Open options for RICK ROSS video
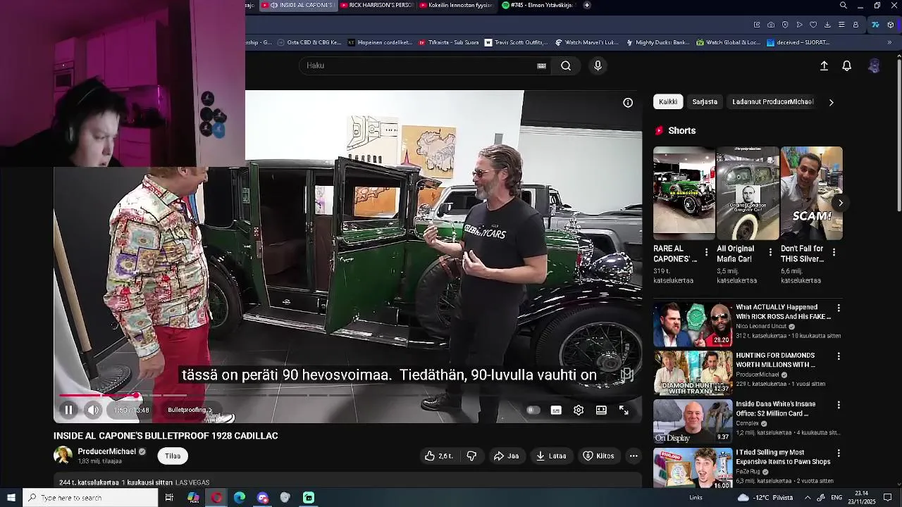This screenshot has width=902, height=507. point(839,308)
